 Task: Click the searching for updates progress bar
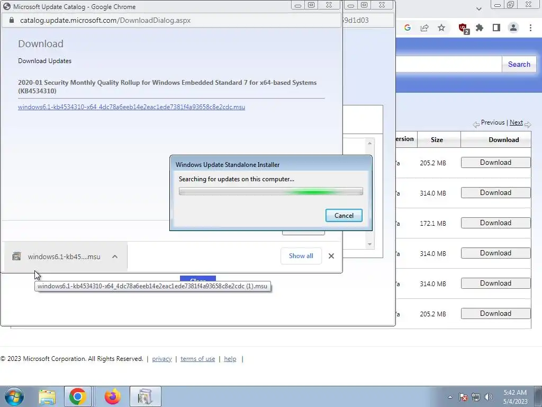click(x=271, y=191)
